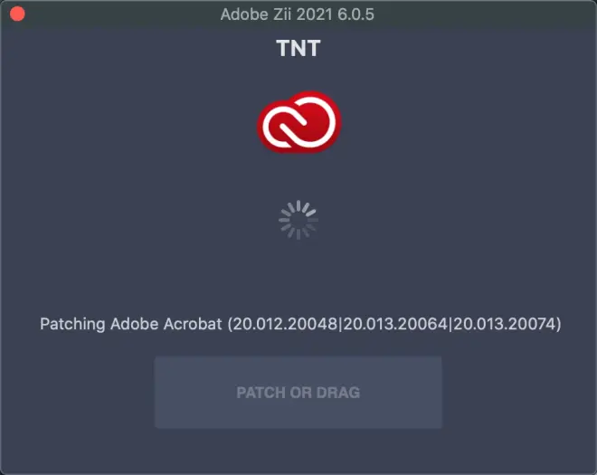597x475 pixels.
Task: Click the 2021 year in window title
Action: tap(315, 14)
